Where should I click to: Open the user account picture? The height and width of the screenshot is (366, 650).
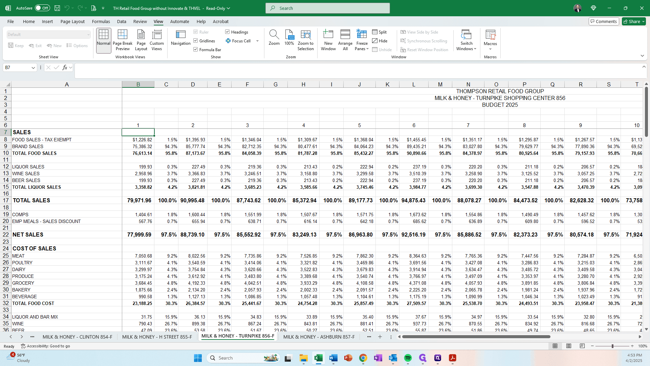click(578, 8)
